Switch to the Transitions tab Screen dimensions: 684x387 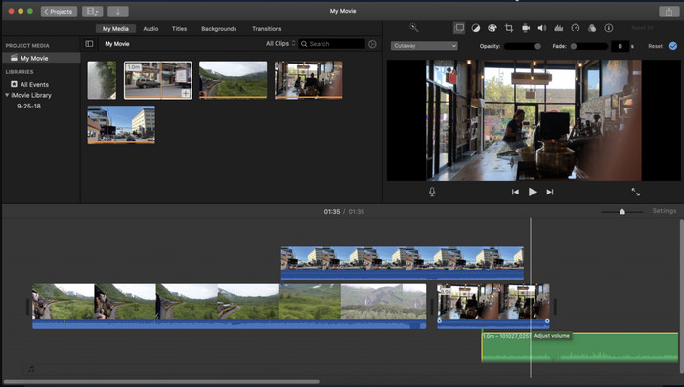coord(267,28)
